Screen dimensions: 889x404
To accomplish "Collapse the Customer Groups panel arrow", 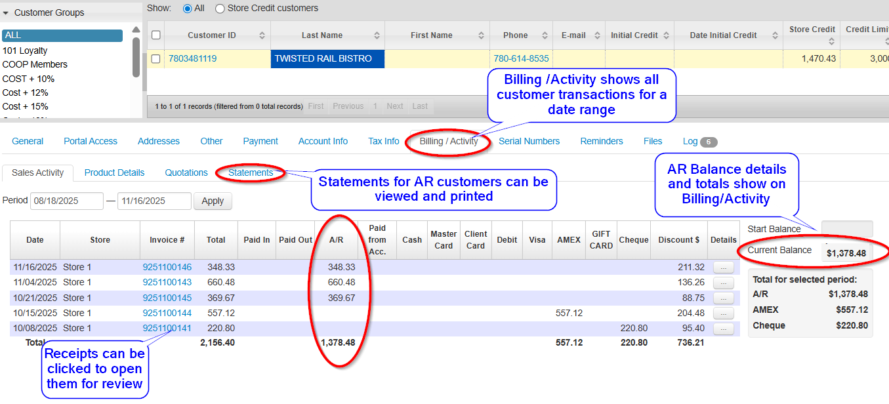I will pos(6,12).
